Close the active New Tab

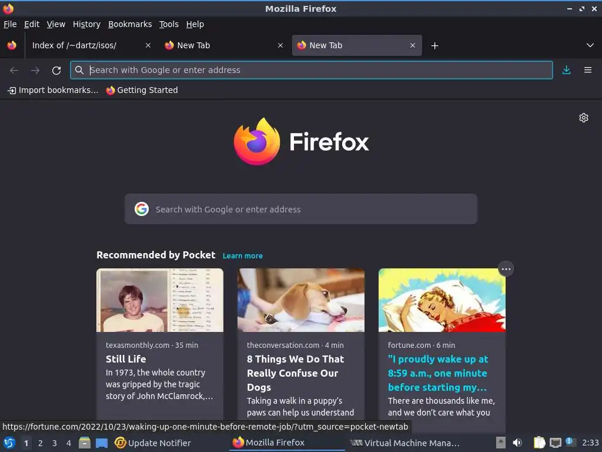413,45
